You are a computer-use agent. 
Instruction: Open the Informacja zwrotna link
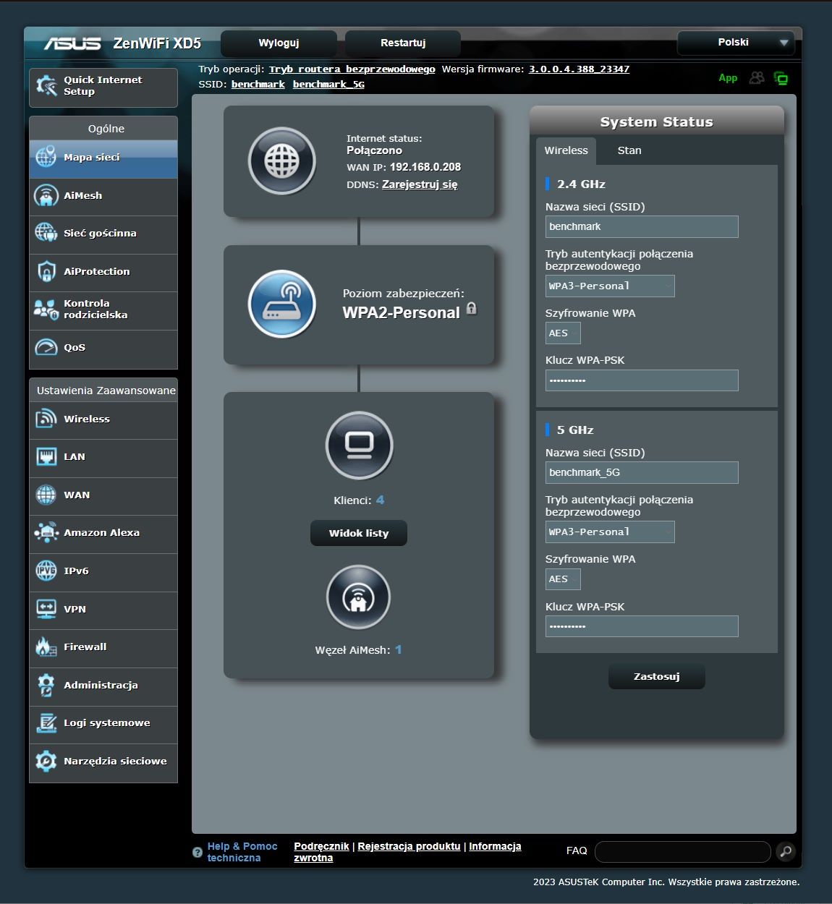tap(407, 852)
